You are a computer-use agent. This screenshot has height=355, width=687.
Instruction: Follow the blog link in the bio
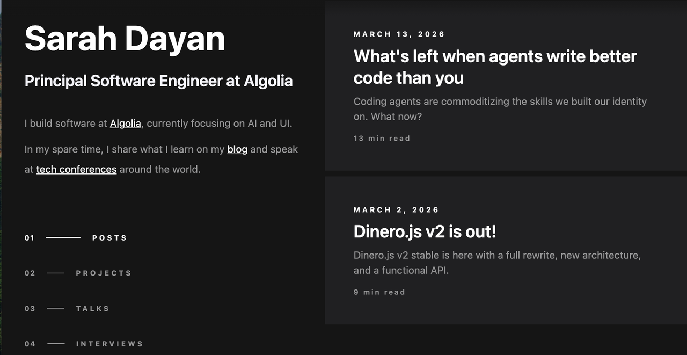[237, 149]
